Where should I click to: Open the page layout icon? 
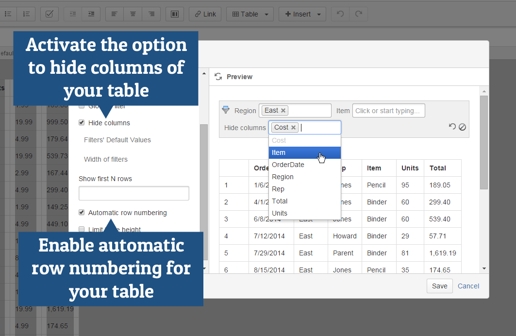(175, 14)
